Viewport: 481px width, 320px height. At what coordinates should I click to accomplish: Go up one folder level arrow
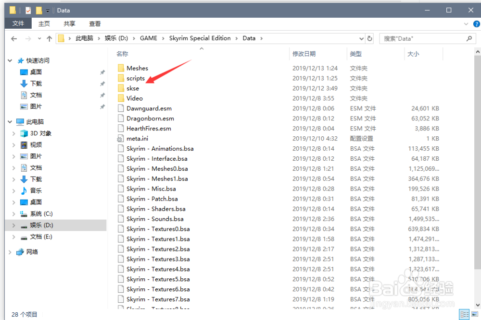(x=49, y=38)
